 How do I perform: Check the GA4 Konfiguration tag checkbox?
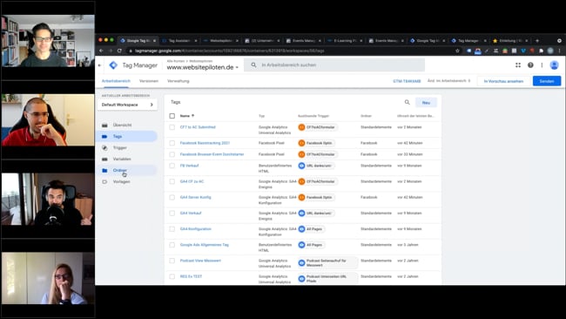click(172, 229)
